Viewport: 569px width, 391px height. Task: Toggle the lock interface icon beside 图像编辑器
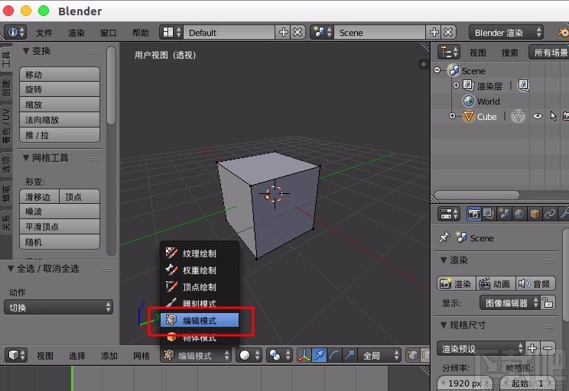coord(548,302)
